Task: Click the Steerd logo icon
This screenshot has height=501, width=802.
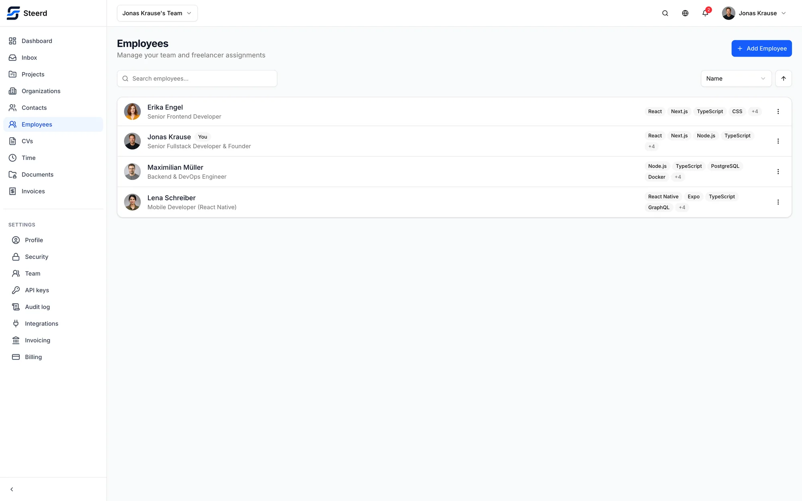Action: pyautogui.click(x=13, y=13)
